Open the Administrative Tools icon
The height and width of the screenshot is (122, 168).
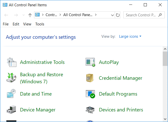click(x=11, y=62)
